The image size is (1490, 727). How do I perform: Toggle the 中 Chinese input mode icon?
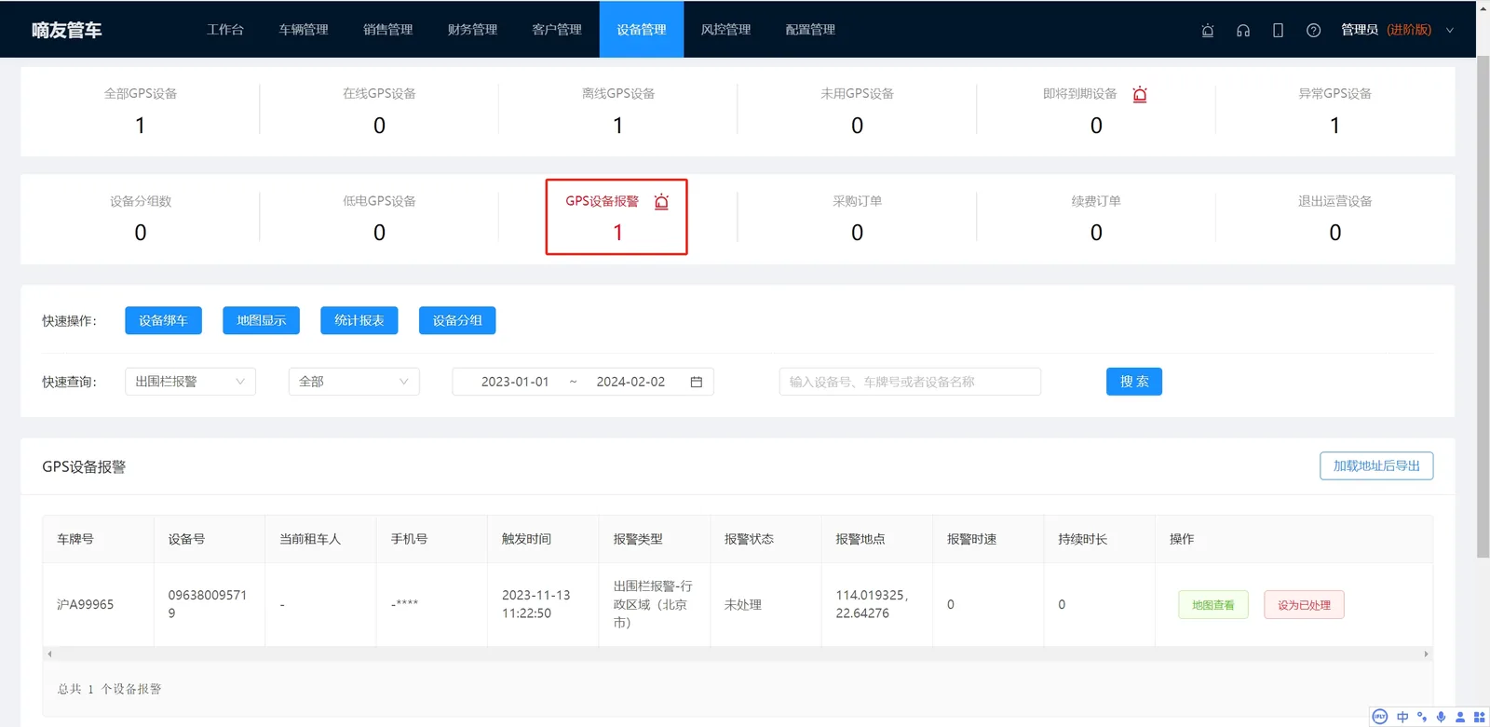(1402, 717)
